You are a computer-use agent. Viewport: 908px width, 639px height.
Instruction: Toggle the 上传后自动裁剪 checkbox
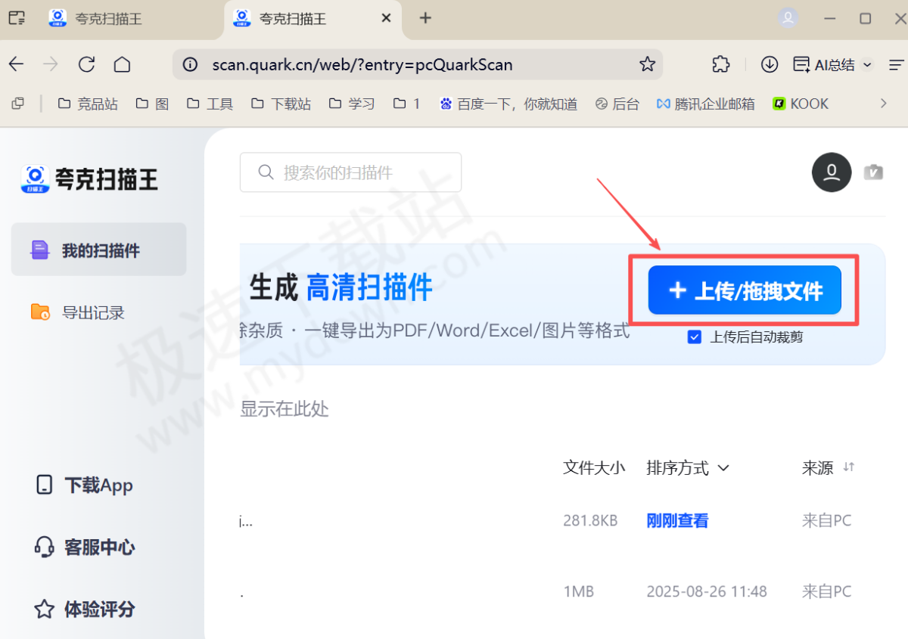(x=694, y=337)
